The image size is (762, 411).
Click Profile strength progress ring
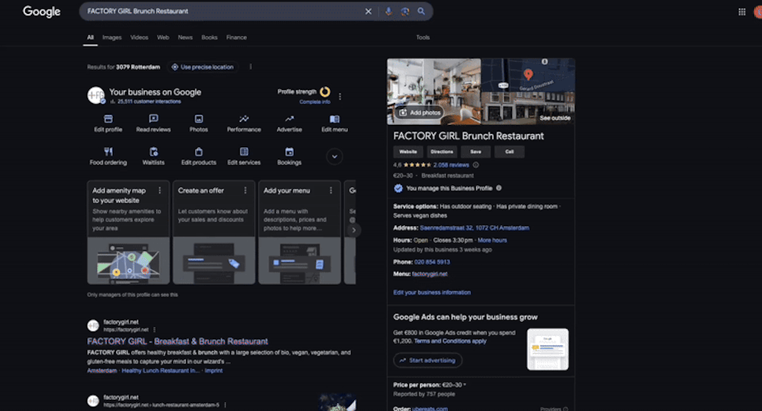pyautogui.click(x=325, y=91)
